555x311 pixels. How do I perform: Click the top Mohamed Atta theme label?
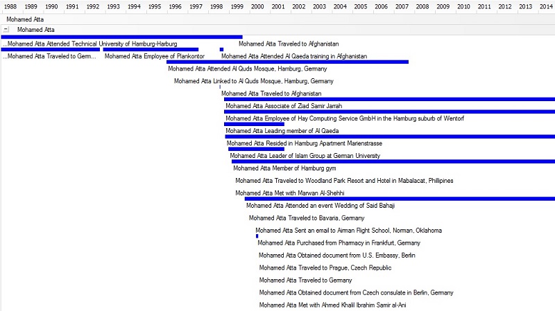(x=25, y=19)
